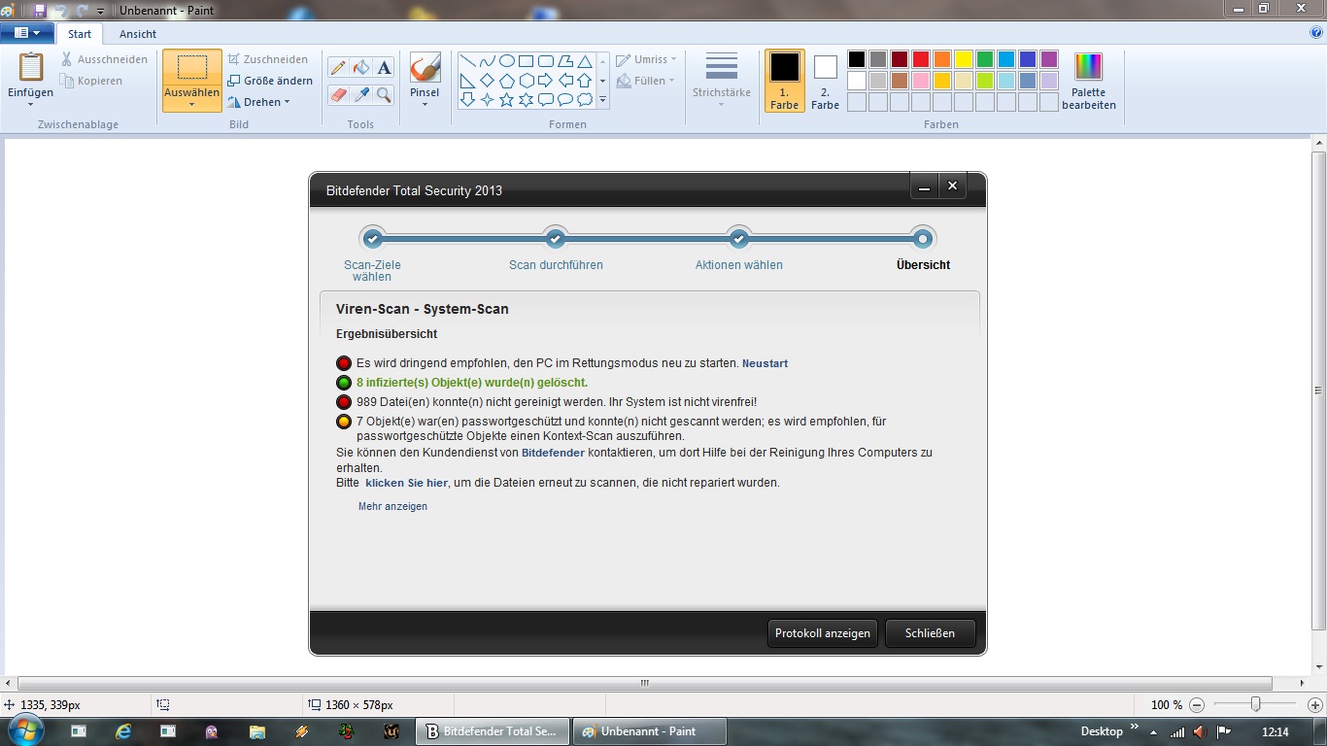Open the Umriss outline dropdown
1327x746 pixels.
[646, 59]
